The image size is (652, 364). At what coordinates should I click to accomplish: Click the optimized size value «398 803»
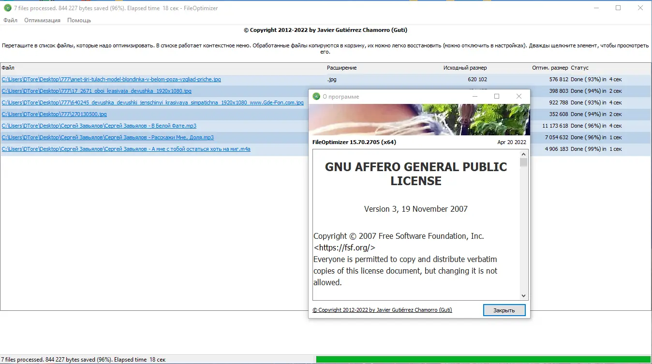[x=559, y=91]
